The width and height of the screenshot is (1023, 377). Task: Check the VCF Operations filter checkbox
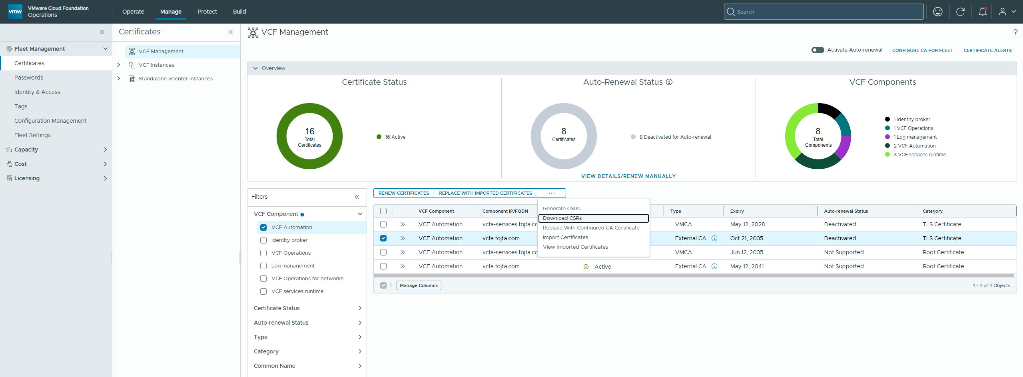tap(263, 253)
